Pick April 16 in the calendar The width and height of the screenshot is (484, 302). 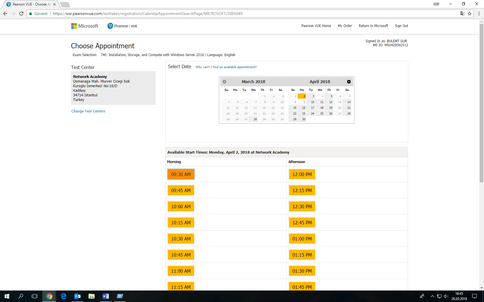[302, 108]
